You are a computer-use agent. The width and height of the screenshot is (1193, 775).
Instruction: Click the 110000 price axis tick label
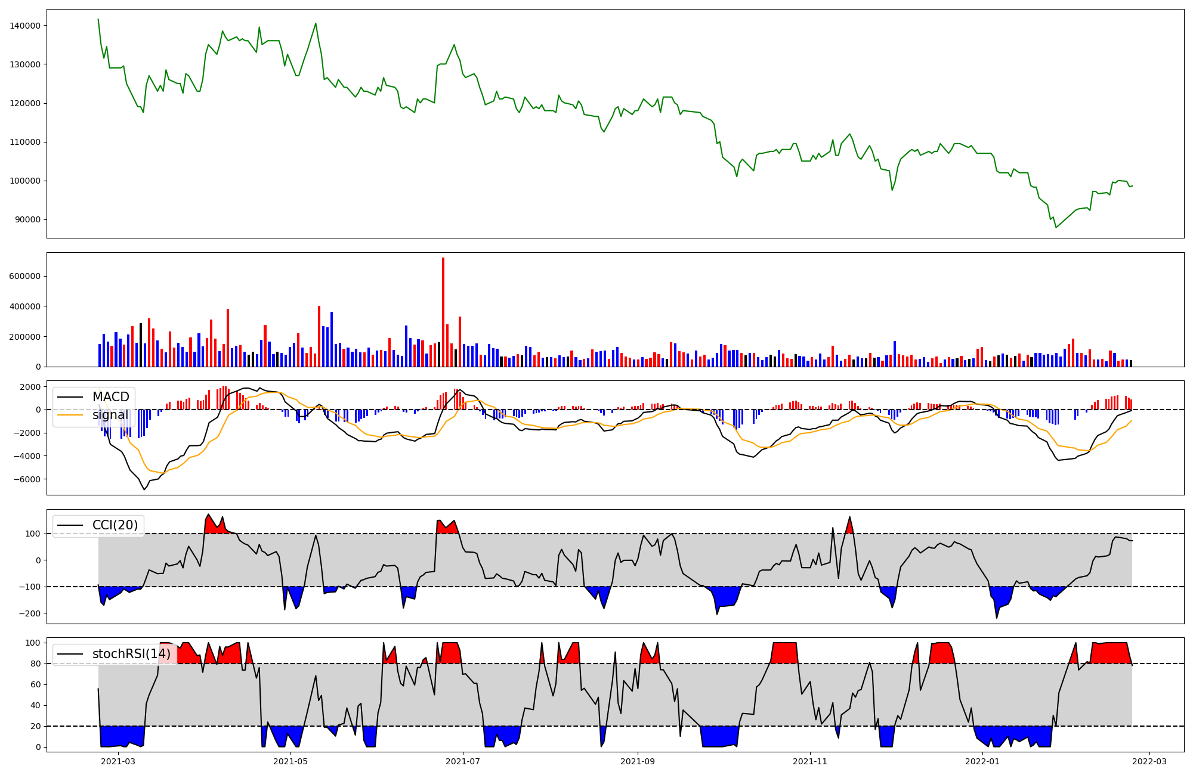tap(25, 142)
